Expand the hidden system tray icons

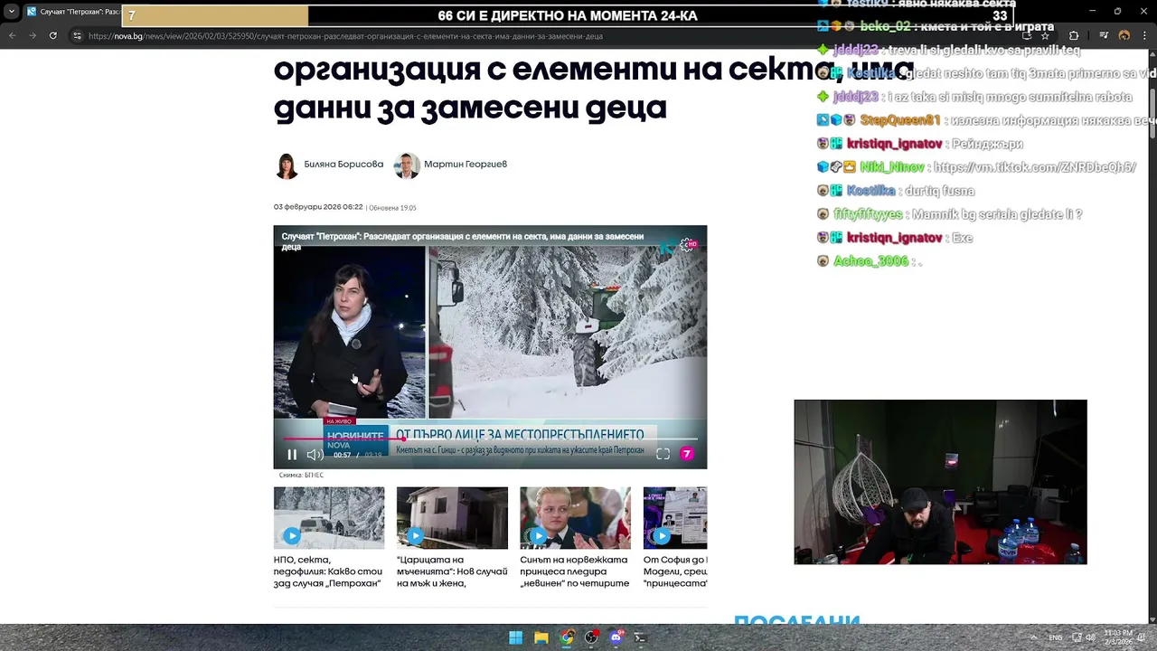pyautogui.click(x=1034, y=637)
